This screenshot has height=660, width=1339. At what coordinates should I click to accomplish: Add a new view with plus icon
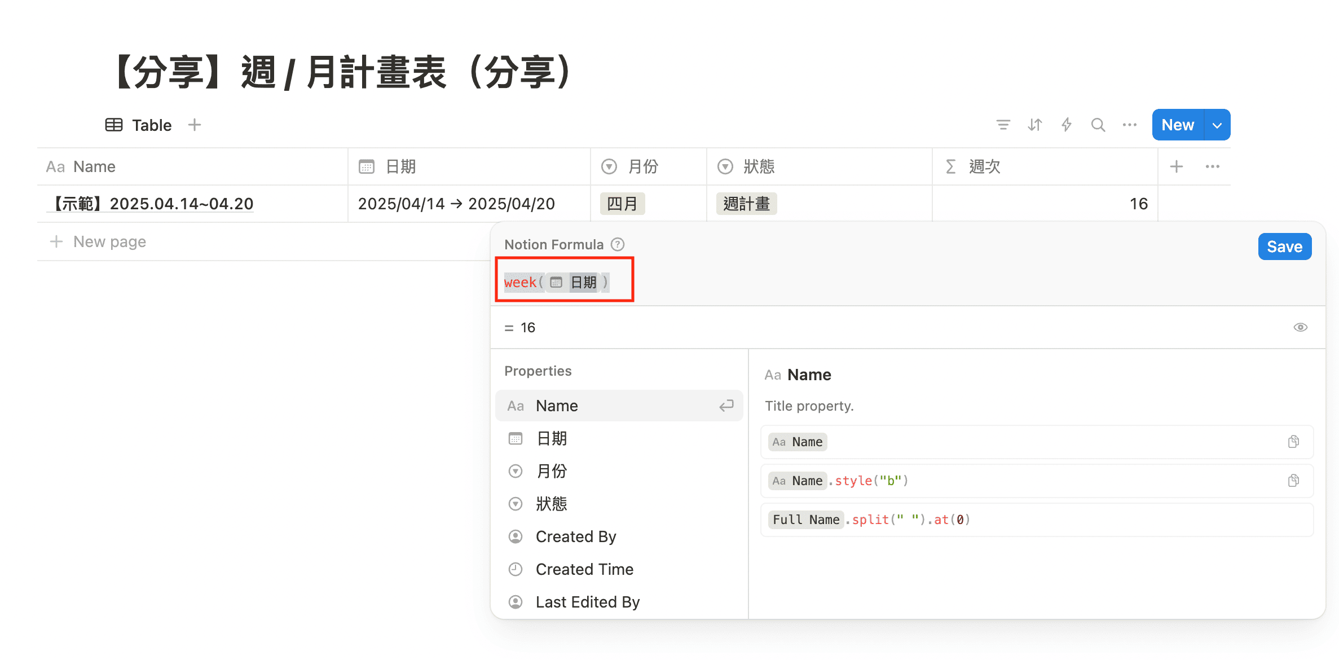195,125
